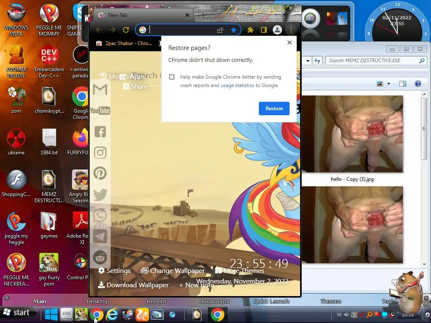The image size is (431, 323).
Task: Open the ZOOMER DELUXE desktop icon
Action: pyautogui.click(x=16, y=61)
